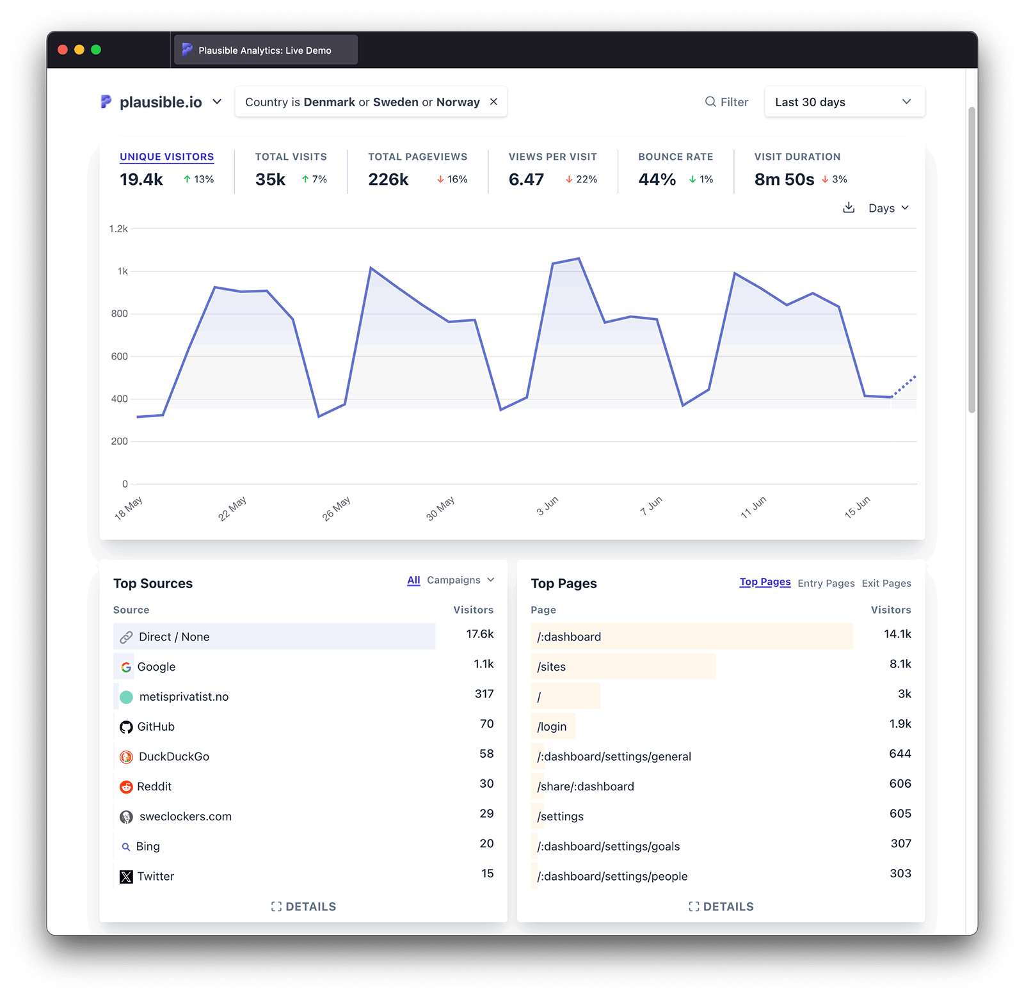Switch graph to Total Pageviews metric
This screenshot has height=997, width=1024.
click(x=417, y=157)
